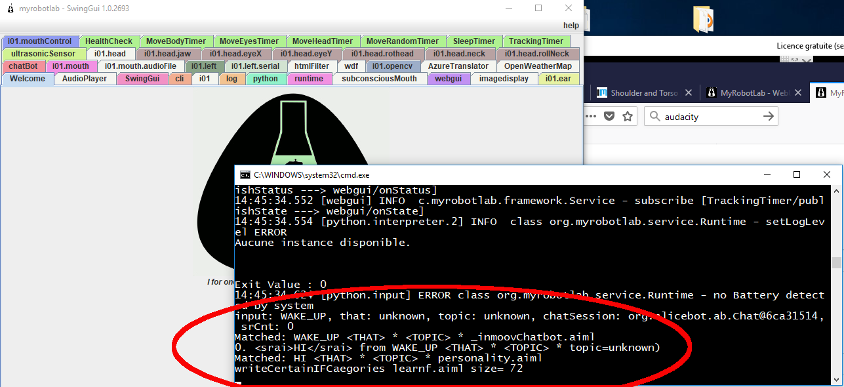Open the i01.mouthControl tab
This screenshot has height=387, width=844.
click(40, 41)
